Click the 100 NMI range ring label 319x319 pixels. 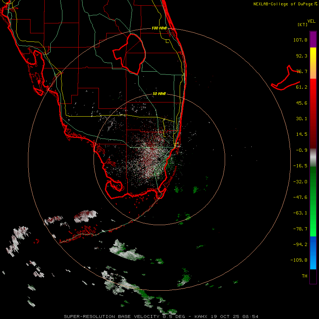tap(159, 28)
